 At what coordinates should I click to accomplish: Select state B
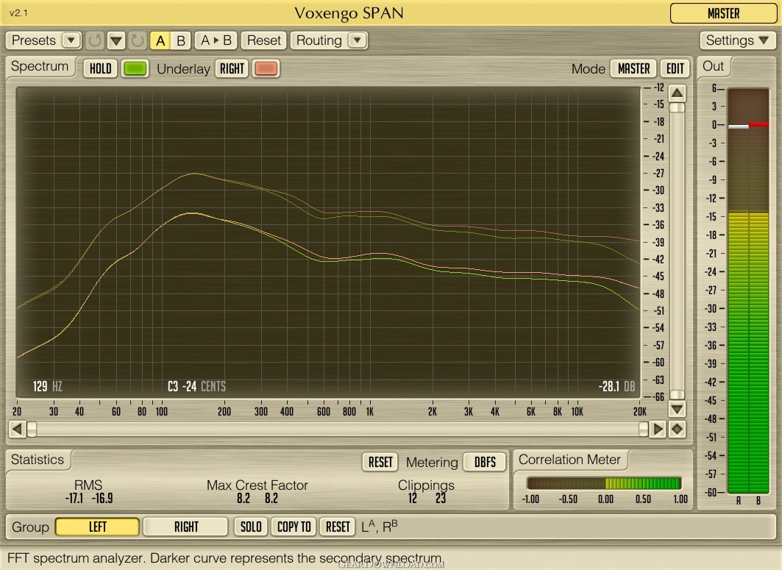(x=180, y=40)
